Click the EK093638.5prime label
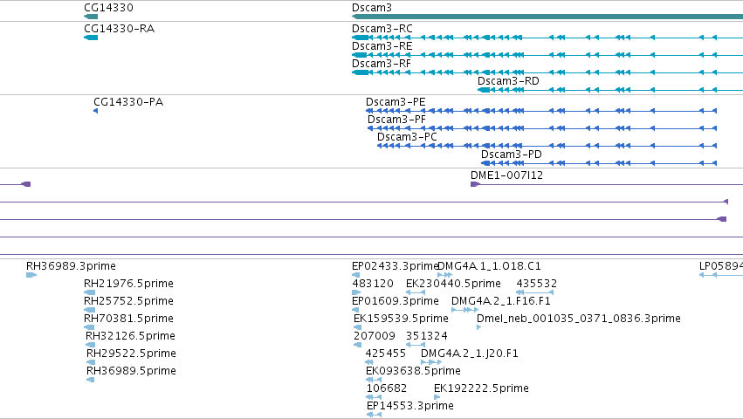The width and height of the screenshot is (743, 419). pos(413,371)
